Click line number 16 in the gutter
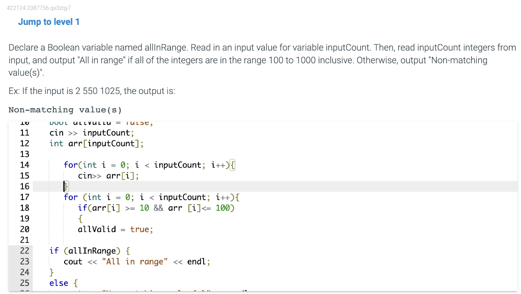 (x=24, y=186)
